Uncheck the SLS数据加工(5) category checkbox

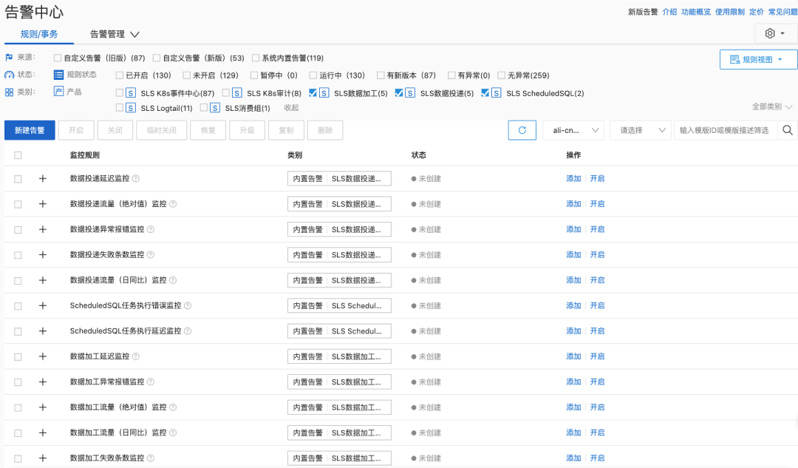tap(313, 93)
